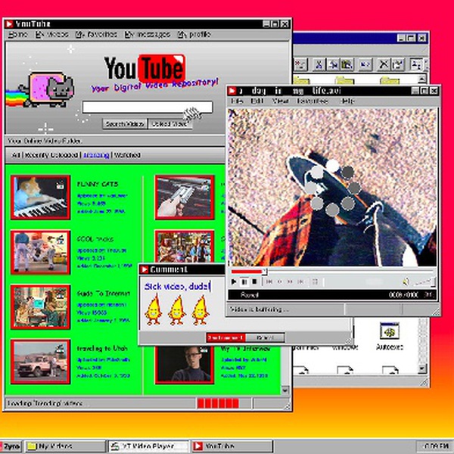Open the Help menu in video player
The height and width of the screenshot is (454, 454).
(x=347, y=101)
